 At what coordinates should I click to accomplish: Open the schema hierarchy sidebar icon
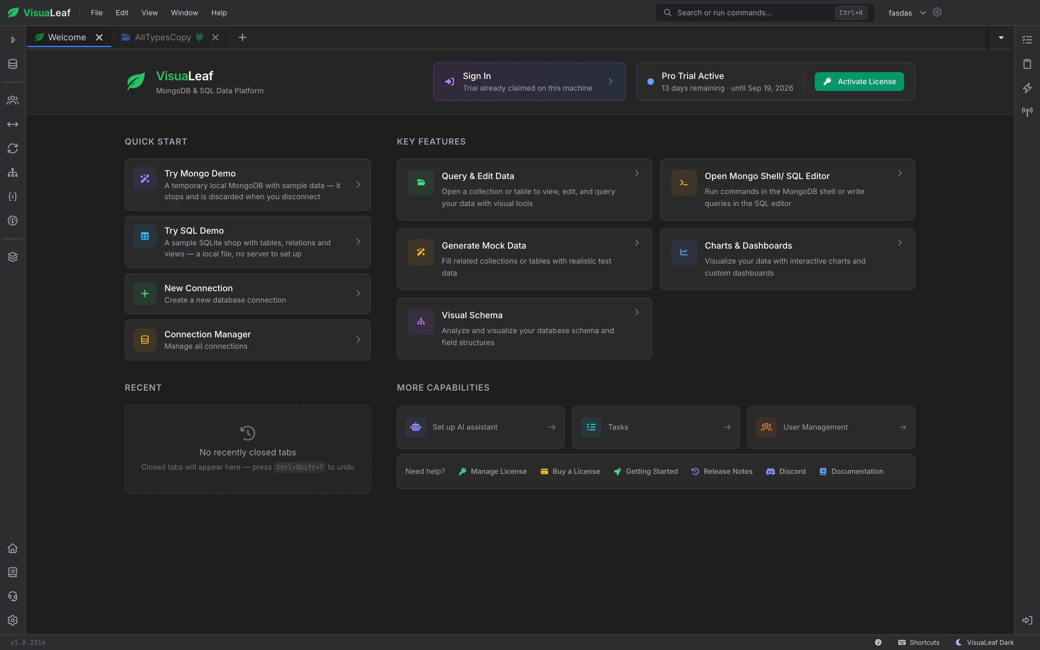[x=13, y=172]
